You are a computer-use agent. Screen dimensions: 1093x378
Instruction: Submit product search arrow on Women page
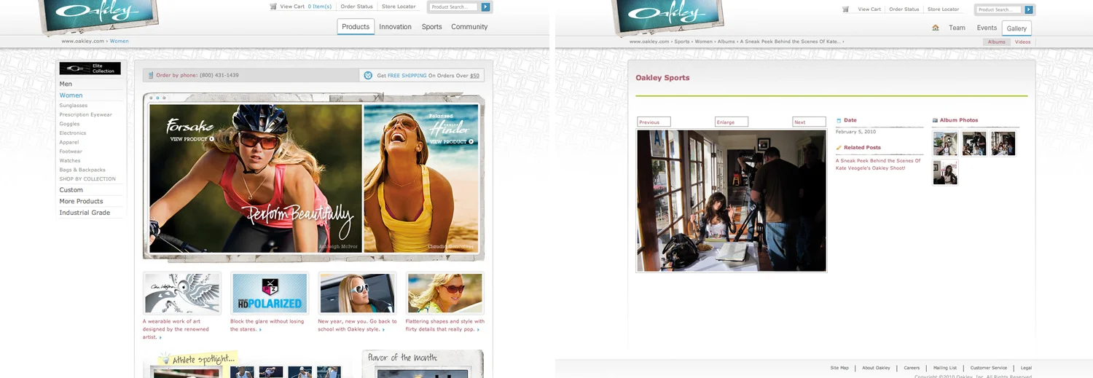[486, 7]
